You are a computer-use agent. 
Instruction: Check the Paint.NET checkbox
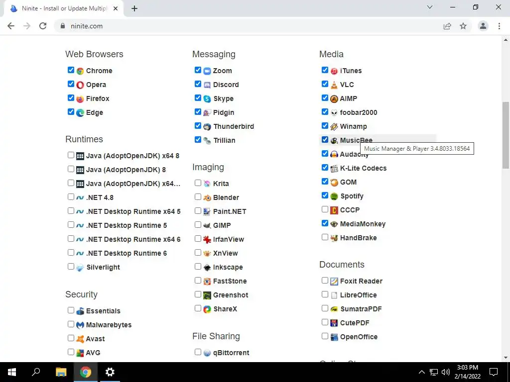pyautogui.click(x=198, y=211)
